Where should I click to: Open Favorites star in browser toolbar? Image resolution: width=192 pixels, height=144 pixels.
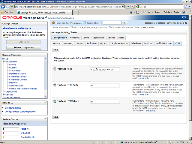pos(2,12)
